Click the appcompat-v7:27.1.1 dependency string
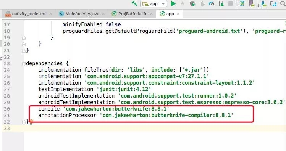Screen dimensions: 286x151 147,76
